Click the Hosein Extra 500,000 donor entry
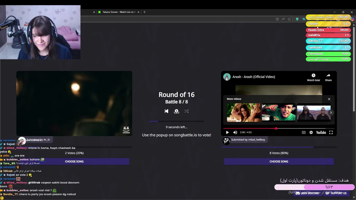The image size is (356, 200). 328,30
